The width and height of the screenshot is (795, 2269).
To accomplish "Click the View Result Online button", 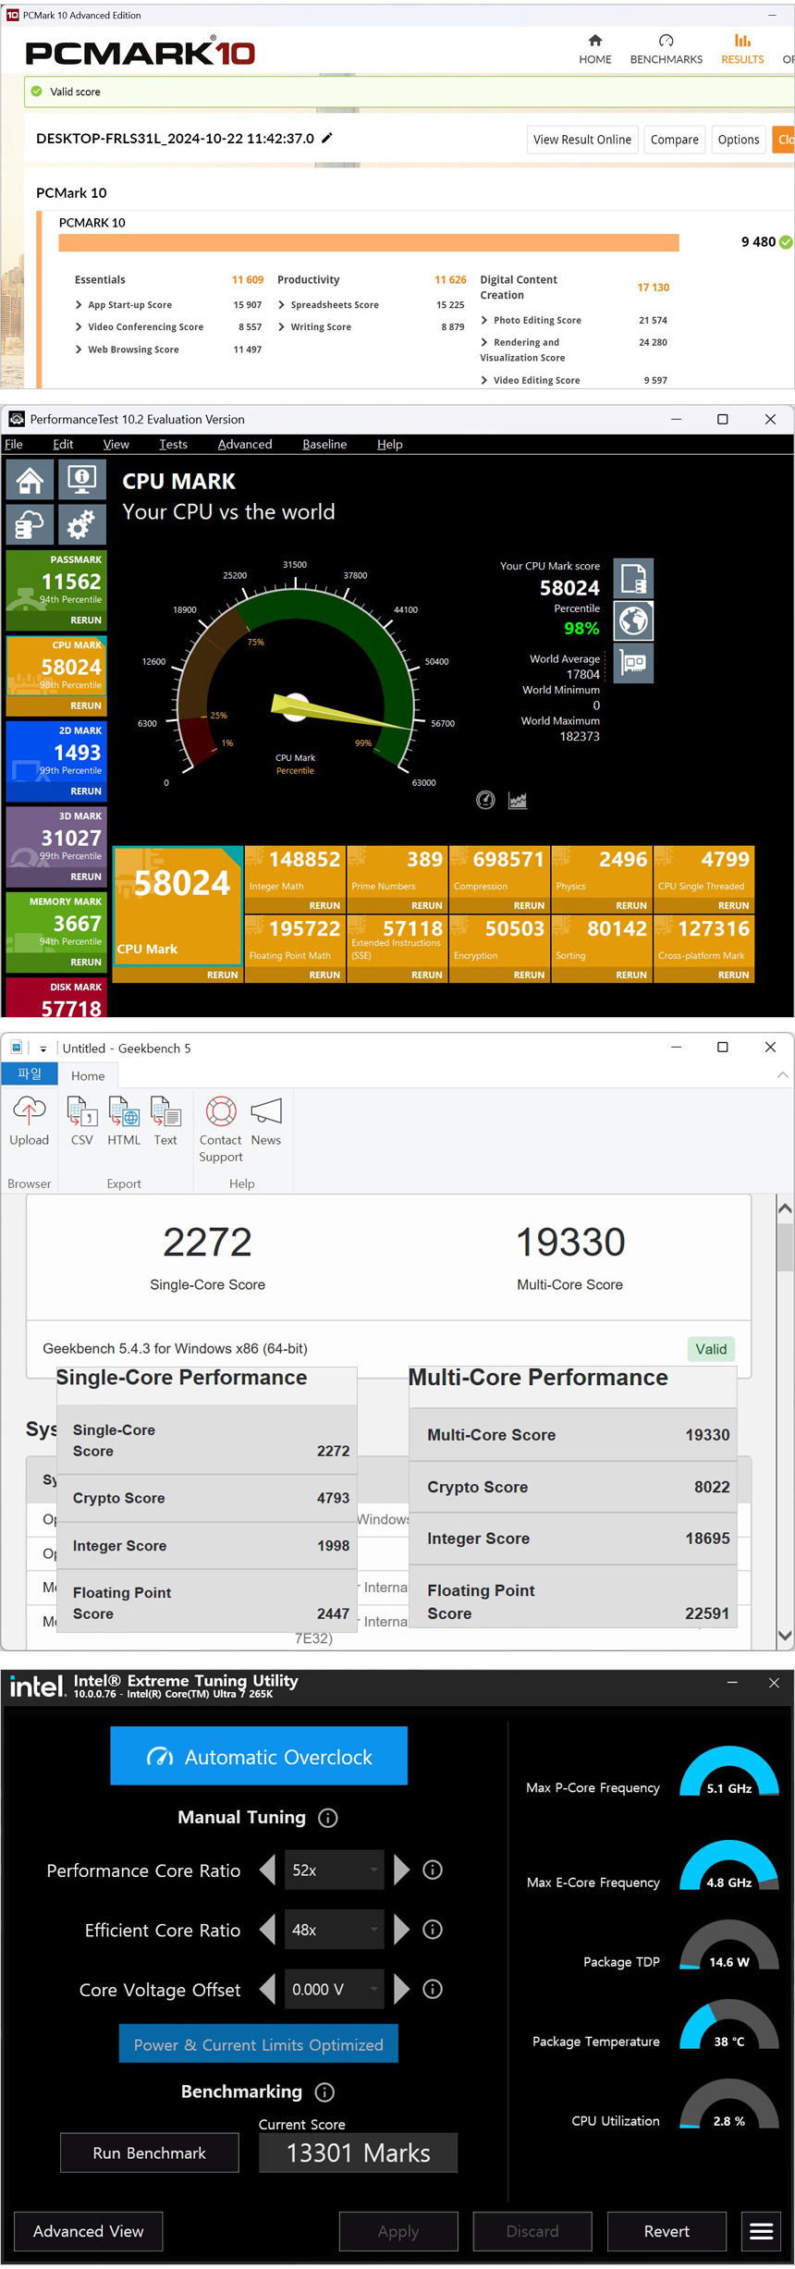I will [x=582, y=140].
